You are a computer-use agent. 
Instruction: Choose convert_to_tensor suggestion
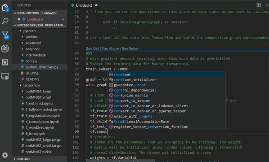click(x=166, y=101)
